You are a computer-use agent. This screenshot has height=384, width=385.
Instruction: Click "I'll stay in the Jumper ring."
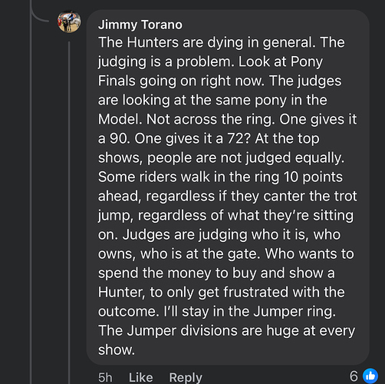point(249,312)
